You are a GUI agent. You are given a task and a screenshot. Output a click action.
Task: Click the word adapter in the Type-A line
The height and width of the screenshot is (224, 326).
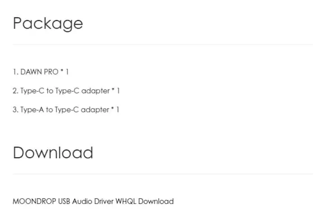click(95, 110)
